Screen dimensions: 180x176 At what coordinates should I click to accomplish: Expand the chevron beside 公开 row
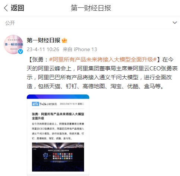pos(175,23)
